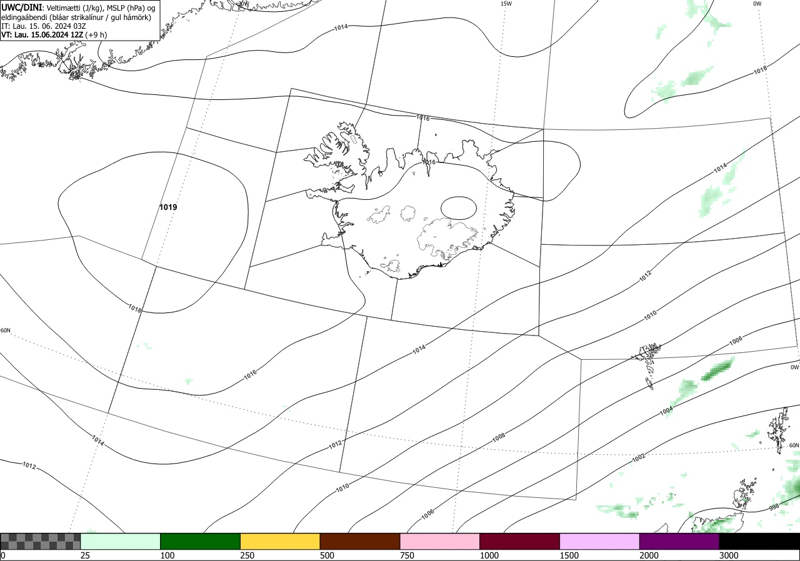Click the legend value 2000
This screenshot has height=561, width=800.
[649, 555]
